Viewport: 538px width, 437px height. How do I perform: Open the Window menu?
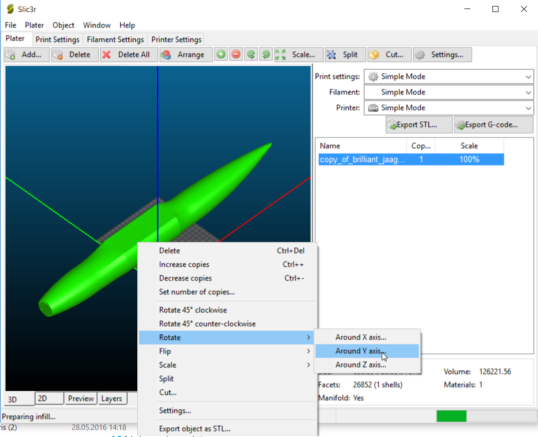[97, 25]
